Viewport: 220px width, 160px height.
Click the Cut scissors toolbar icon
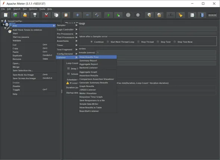coord(46,15)
